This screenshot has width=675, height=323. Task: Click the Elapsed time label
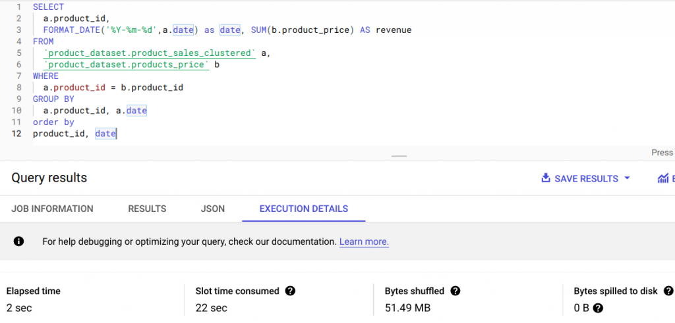(33, 291)
